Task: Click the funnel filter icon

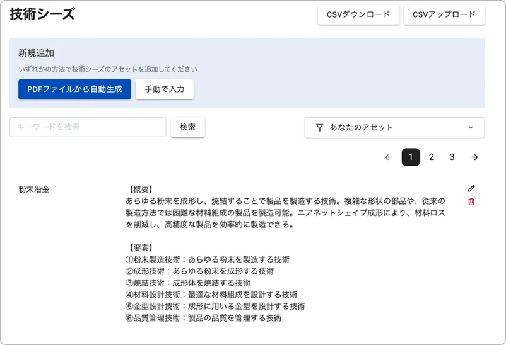Action: click(319, 127)
